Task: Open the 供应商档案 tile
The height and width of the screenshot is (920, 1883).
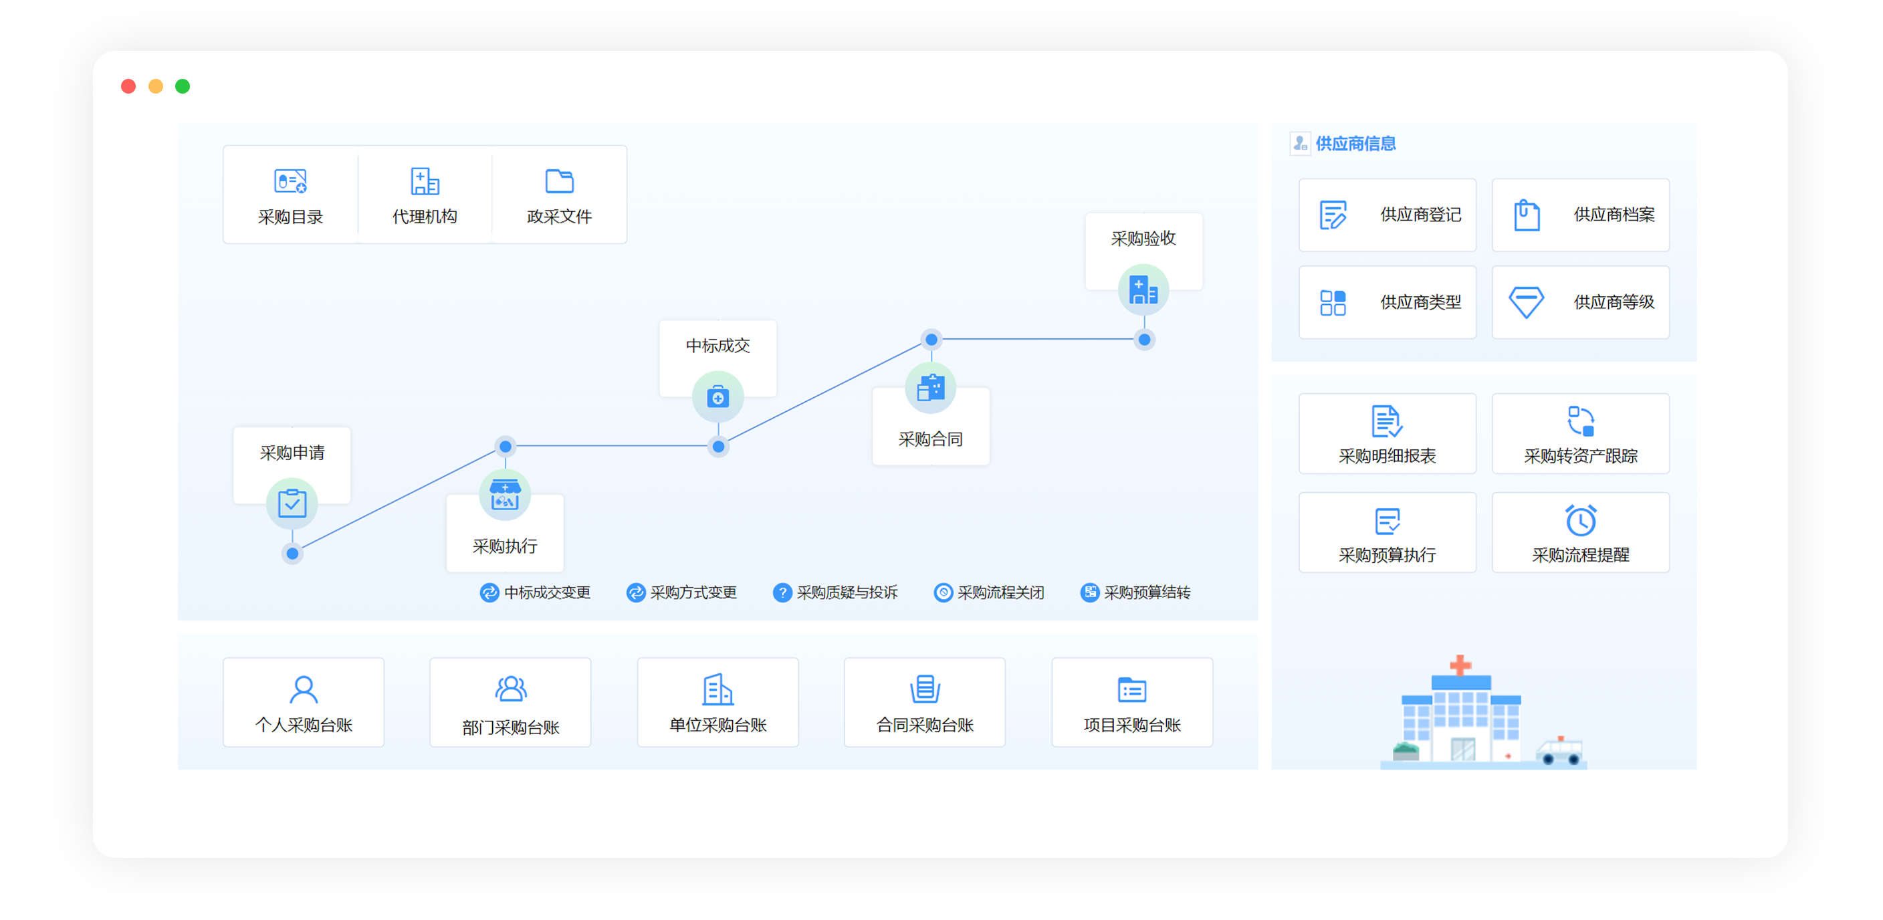Action: click(x=1580, y=215)
